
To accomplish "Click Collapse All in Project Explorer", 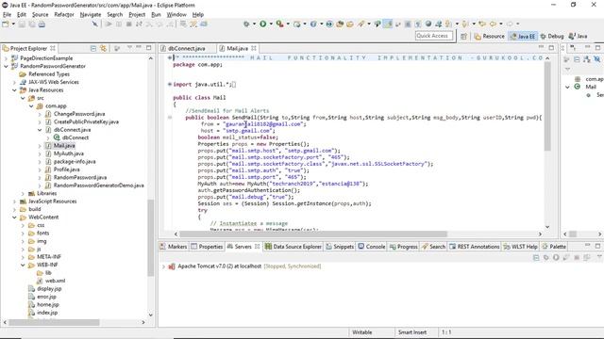I will tap(93, 48).
